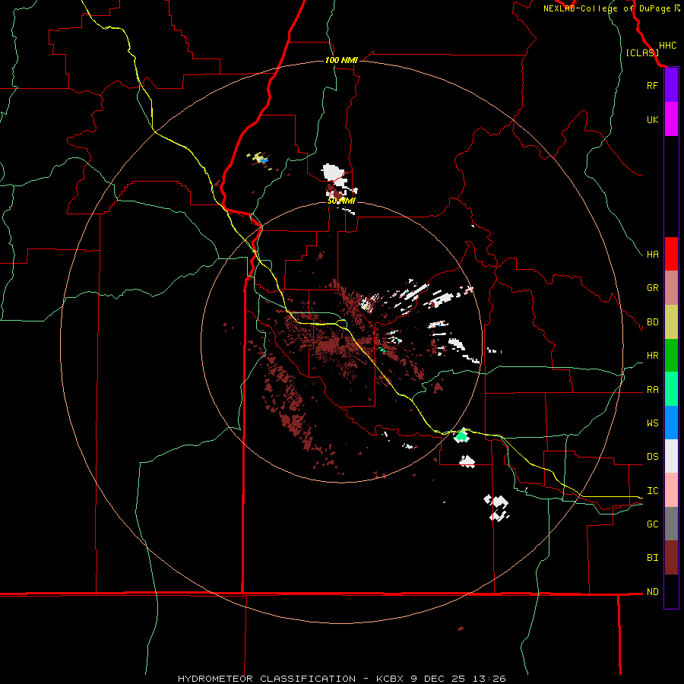Click the 100 NMI range ring label
684x684 pixels.
[x=341, y=60]
